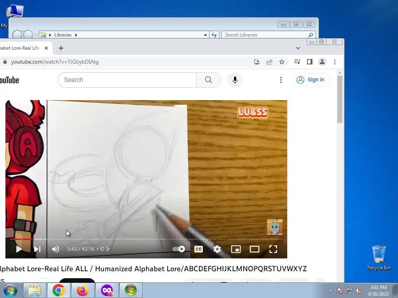Open the clock showing 3:01 PM
Screen dimensions: 398x298
(x=378, y=291)
